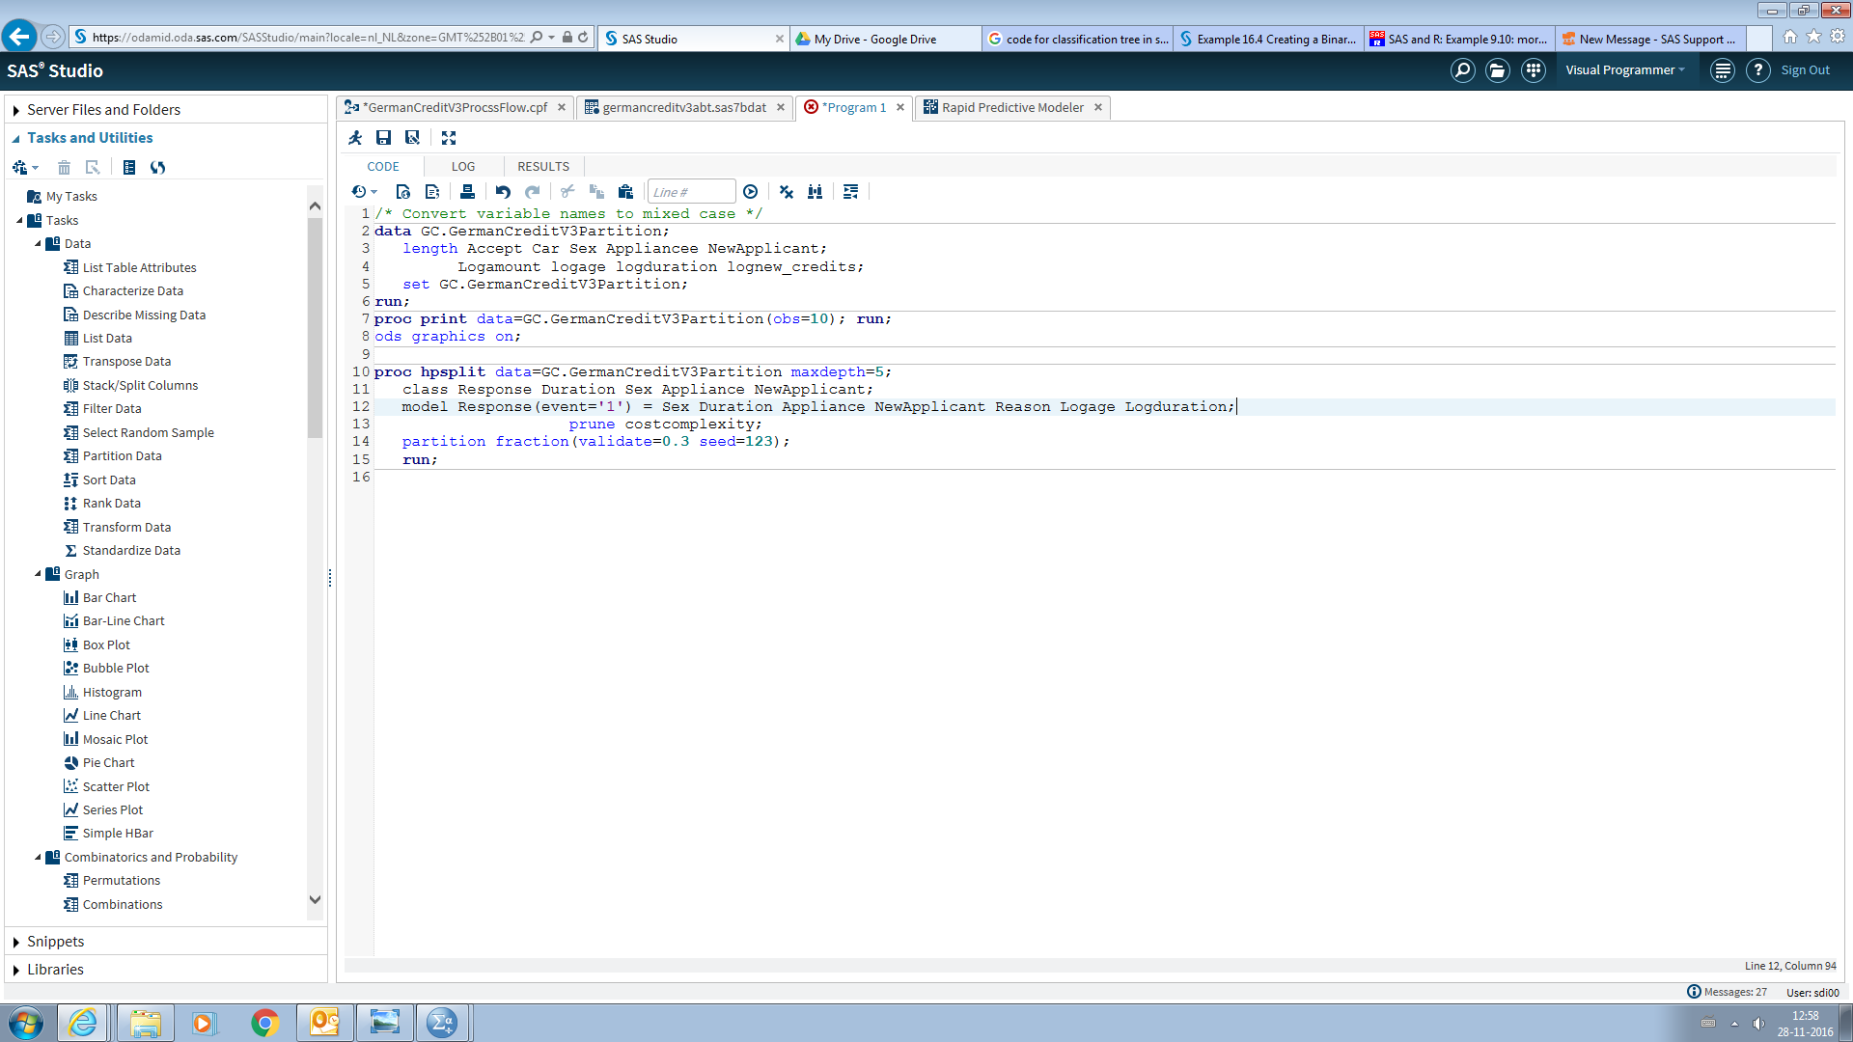
Task: Maximize the code editor view
Action: click(448, 138)
